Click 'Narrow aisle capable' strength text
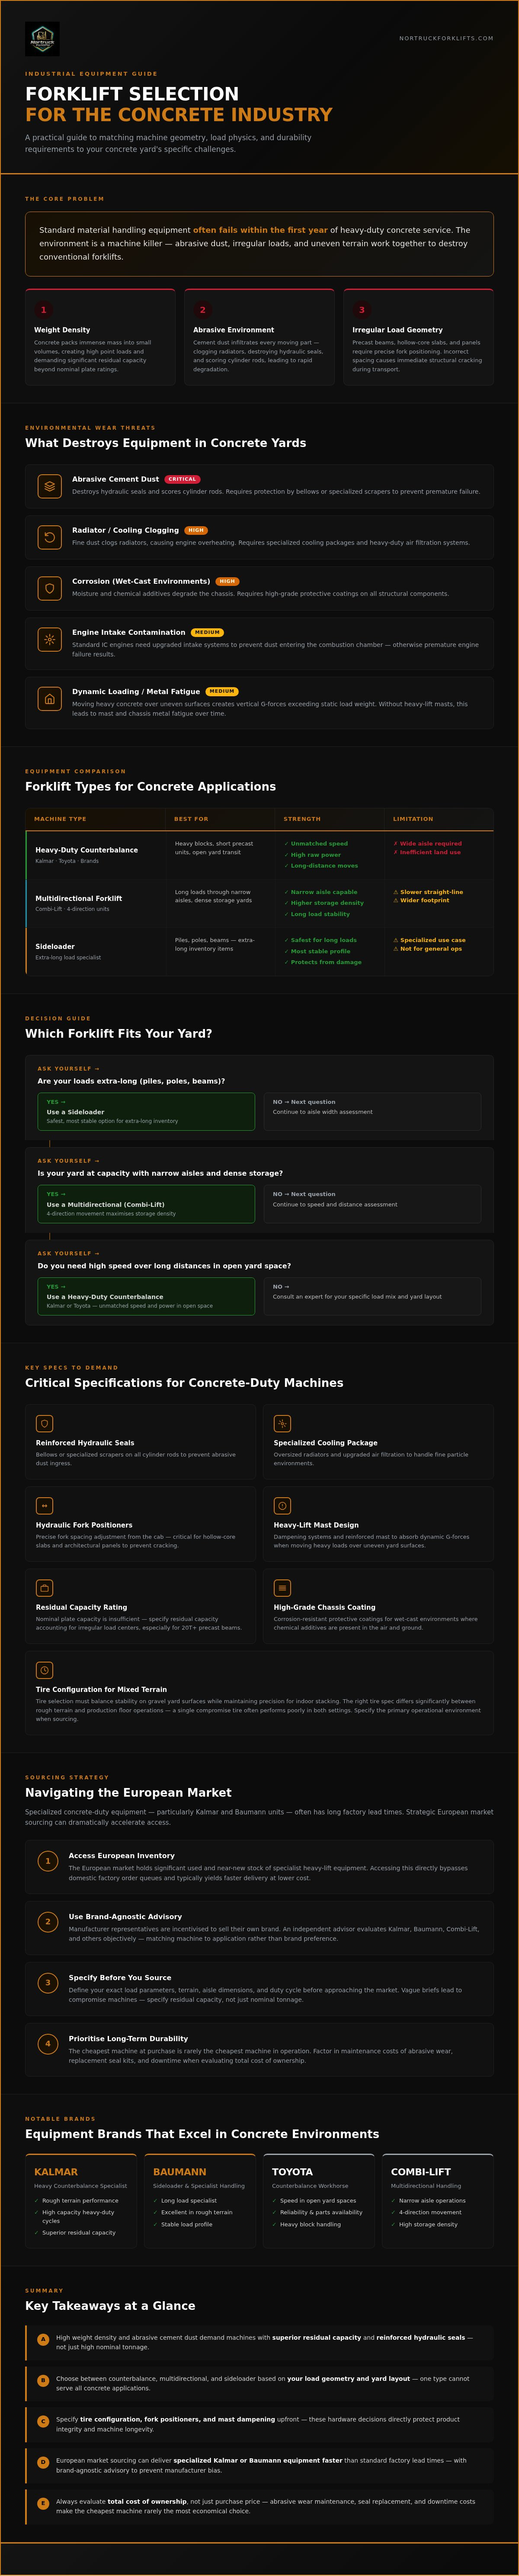This screenshot has width=519, height=2576. tap(321, 892)
